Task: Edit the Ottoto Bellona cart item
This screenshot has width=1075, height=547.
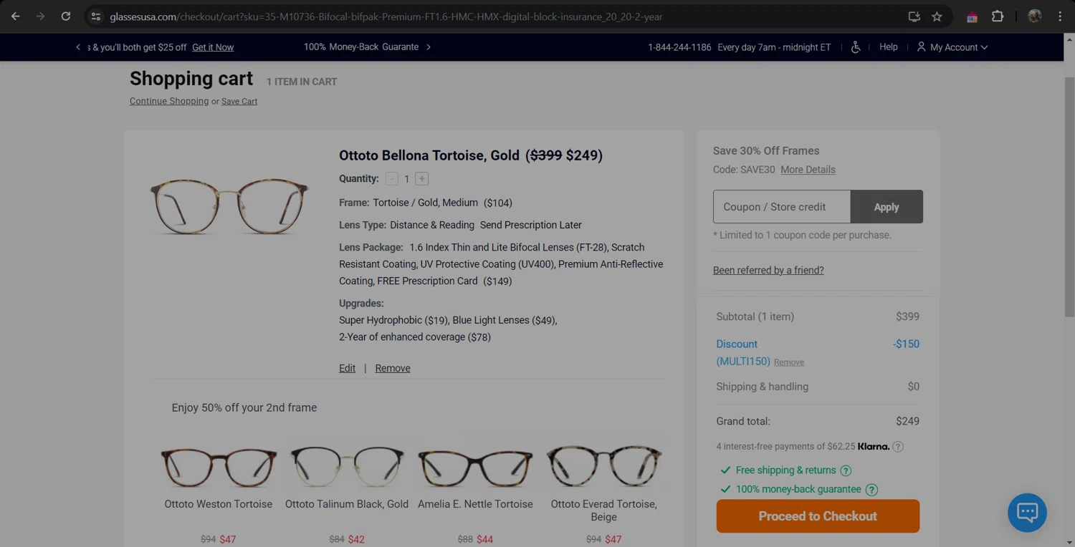Action: [347, 368]
